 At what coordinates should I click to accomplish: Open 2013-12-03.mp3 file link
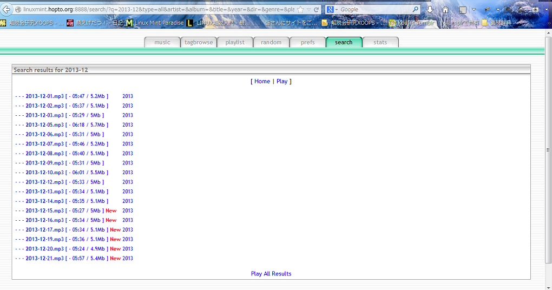coord(45,115)
